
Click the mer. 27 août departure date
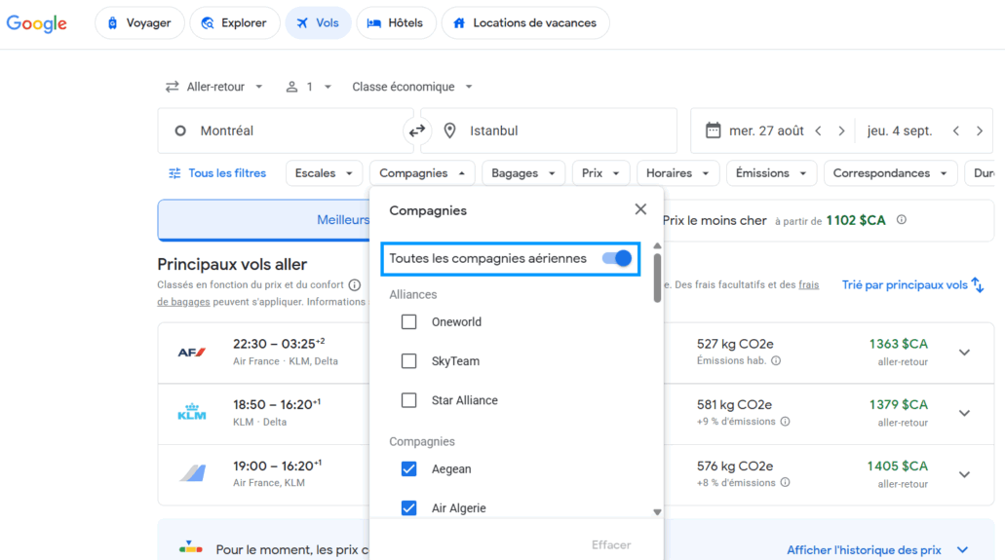[x=766, y=131]
